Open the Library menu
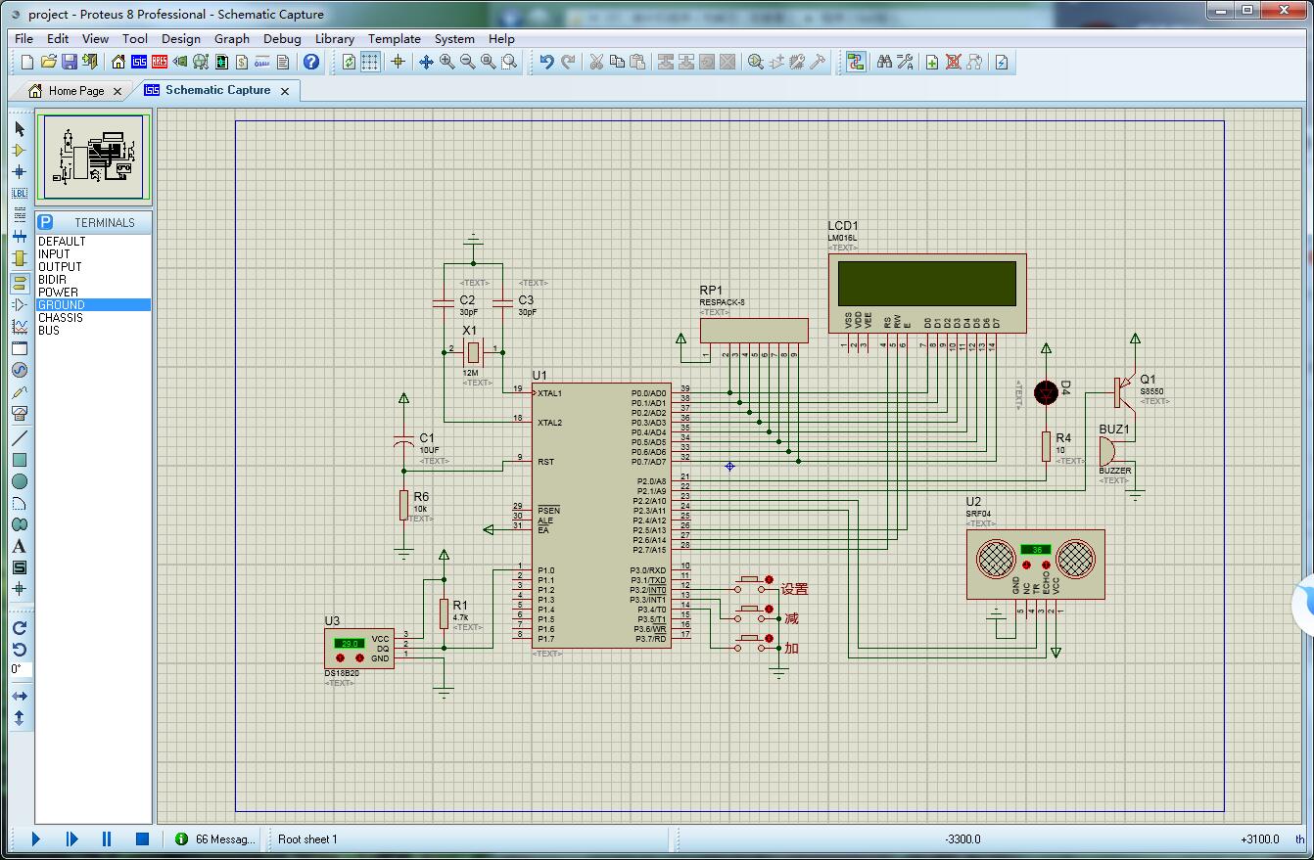 [x=335, y=39]
